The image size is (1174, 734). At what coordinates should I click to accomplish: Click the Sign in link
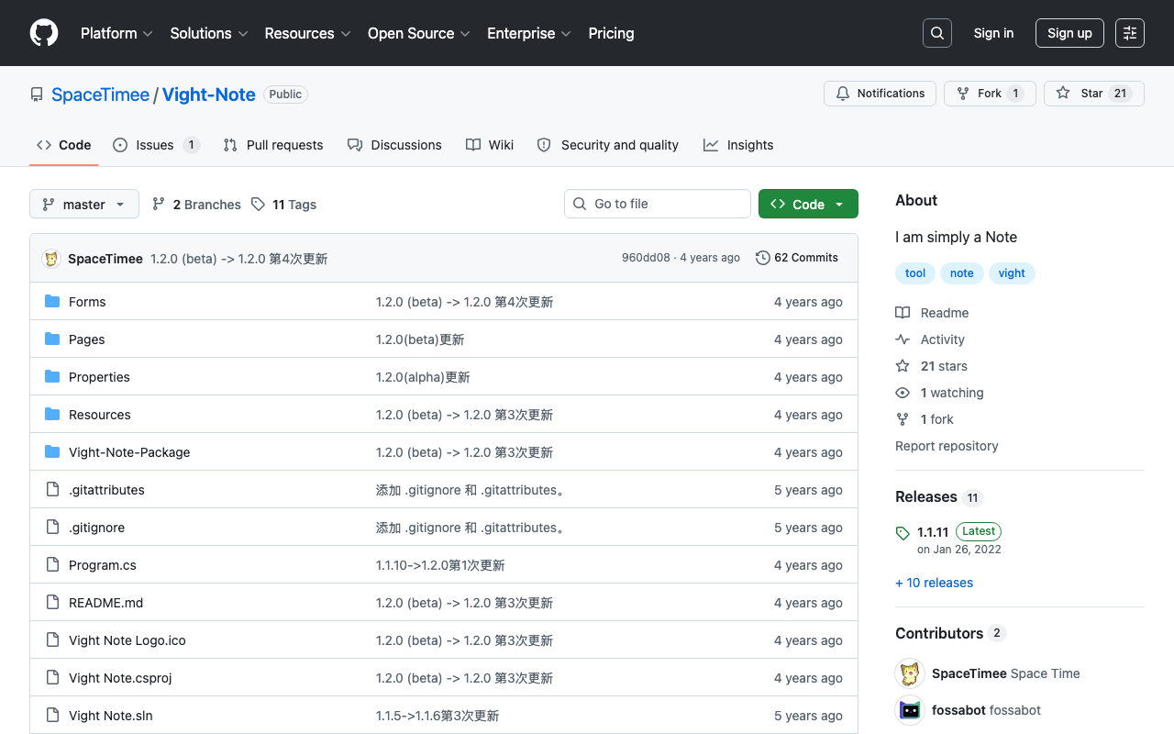[x=993, y=33]
